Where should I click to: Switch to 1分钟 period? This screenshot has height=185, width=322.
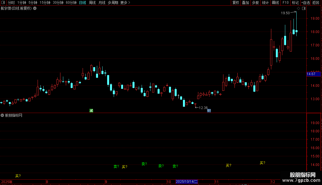[22, 3]
